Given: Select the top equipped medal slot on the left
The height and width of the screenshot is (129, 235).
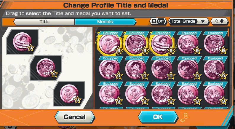Looking at the screenshot, I should coord(22,42).
